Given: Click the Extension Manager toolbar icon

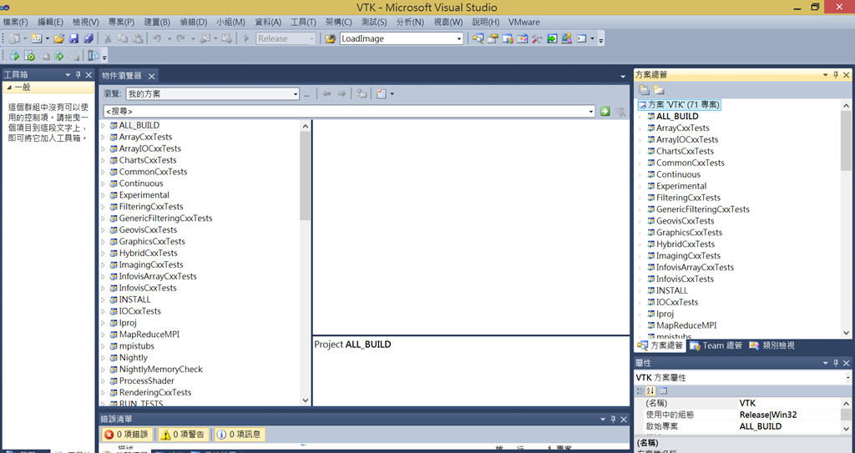Looking at the screenshot, I should click(567, 38).
